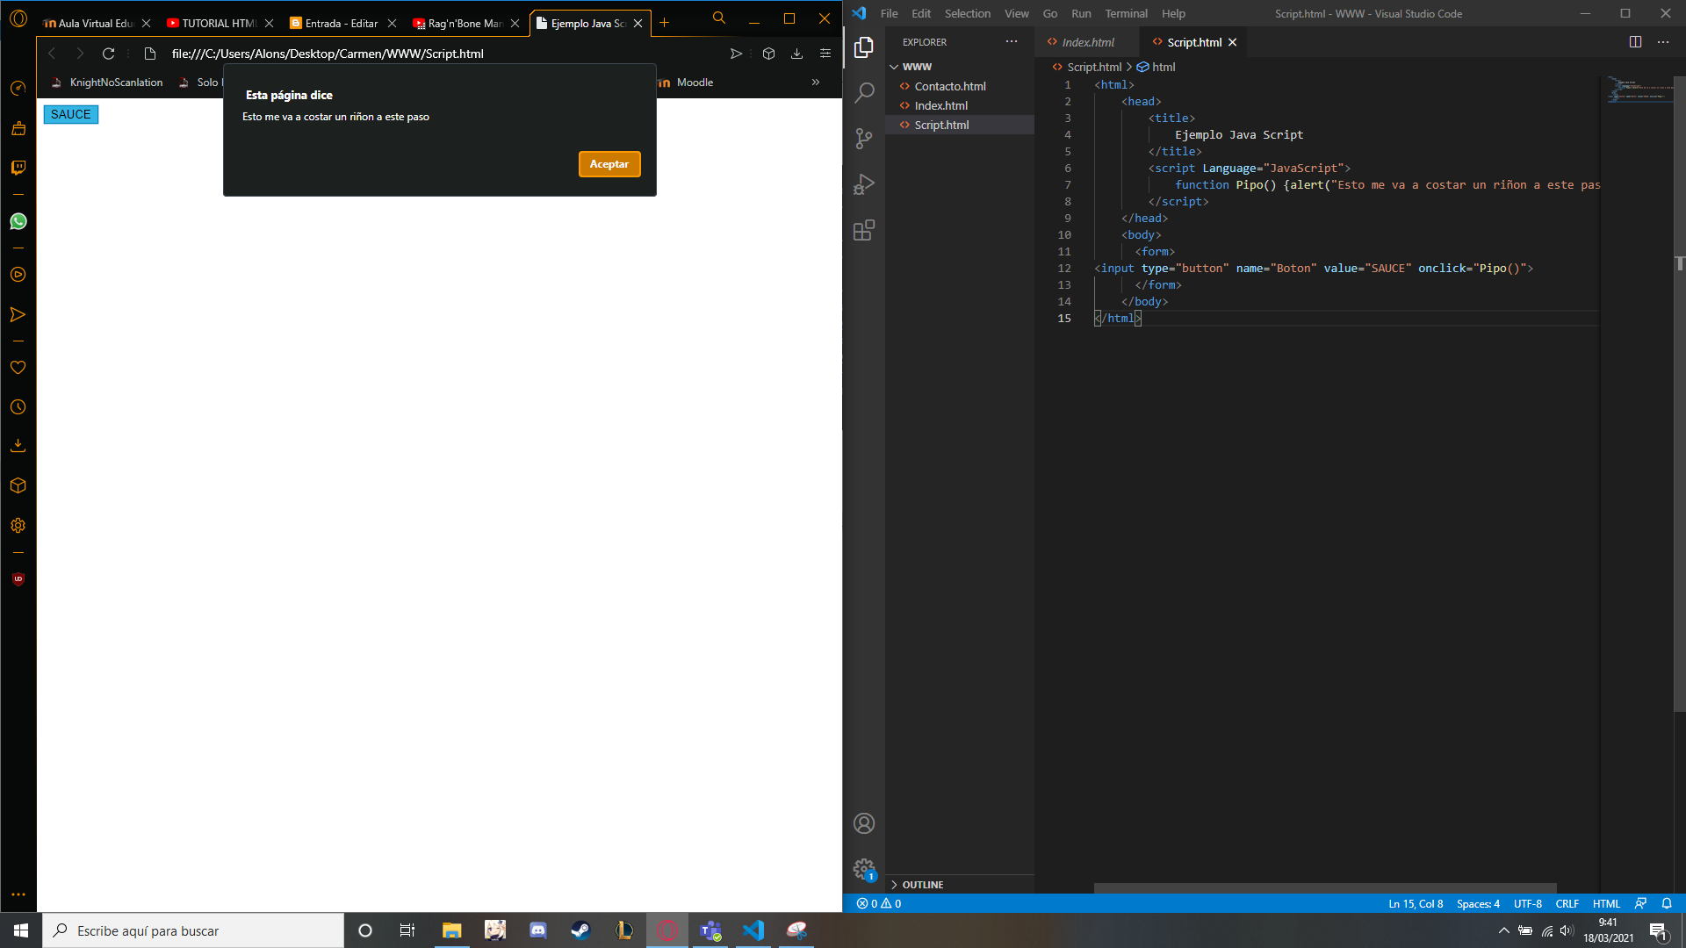This screenshot has width=1686, height=948.
Task: Click the notifications bell in status bar
Action: point(1667,903)
